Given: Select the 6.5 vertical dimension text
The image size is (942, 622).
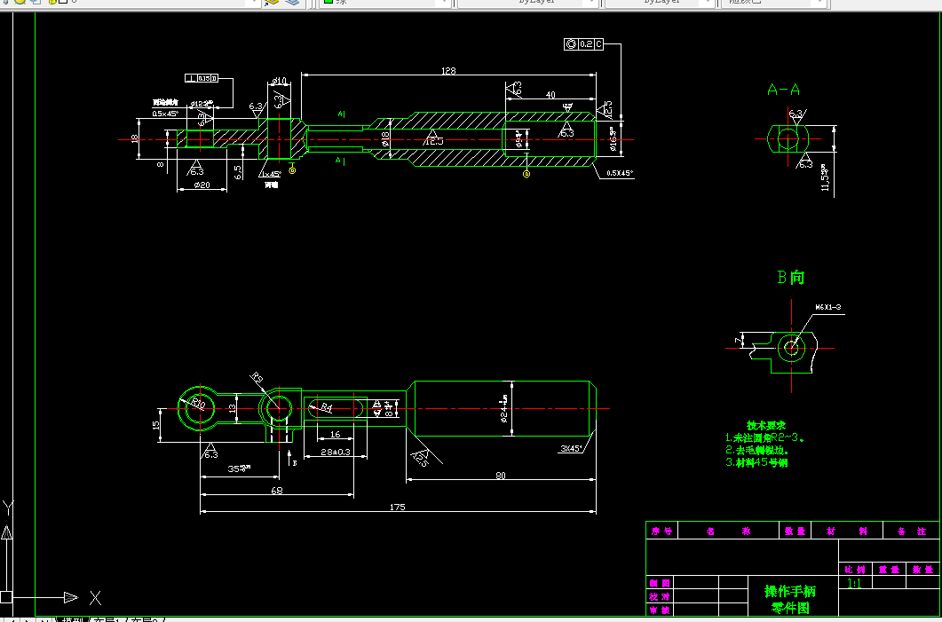Looking at the screenshot, I should (x=238, y=172).
